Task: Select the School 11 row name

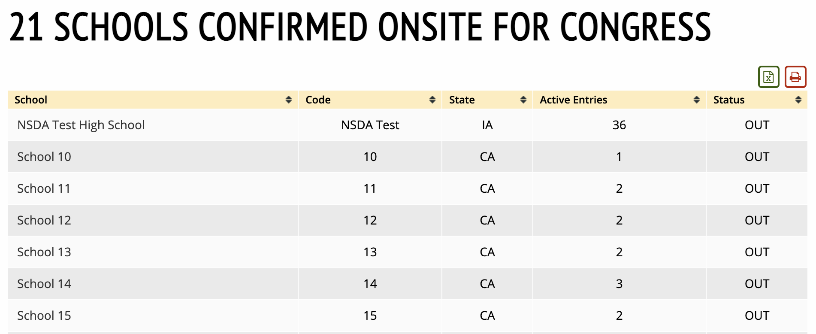Action: coord(44,188)
